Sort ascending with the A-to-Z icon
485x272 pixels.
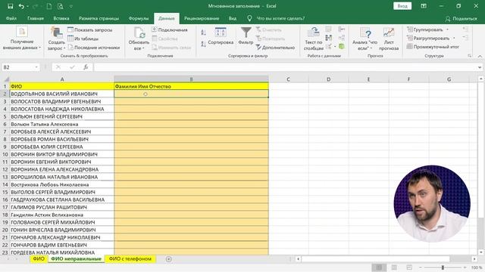203,32
